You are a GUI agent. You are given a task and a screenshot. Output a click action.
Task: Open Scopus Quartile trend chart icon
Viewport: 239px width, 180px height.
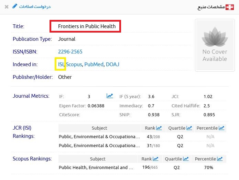click(186, 159)
